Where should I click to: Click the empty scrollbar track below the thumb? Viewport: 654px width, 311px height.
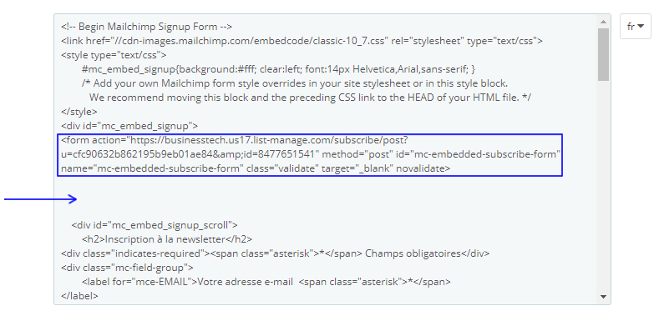tap(603, 185)
